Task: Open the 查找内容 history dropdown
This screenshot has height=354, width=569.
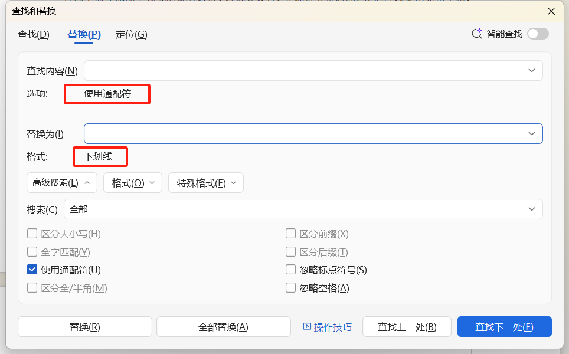Action: tap(533, 70)
